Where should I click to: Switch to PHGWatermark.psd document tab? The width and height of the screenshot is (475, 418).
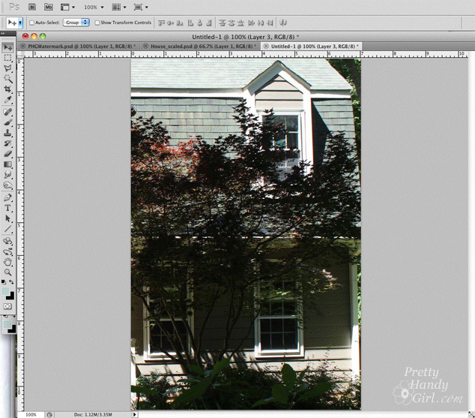pos(80,47)
